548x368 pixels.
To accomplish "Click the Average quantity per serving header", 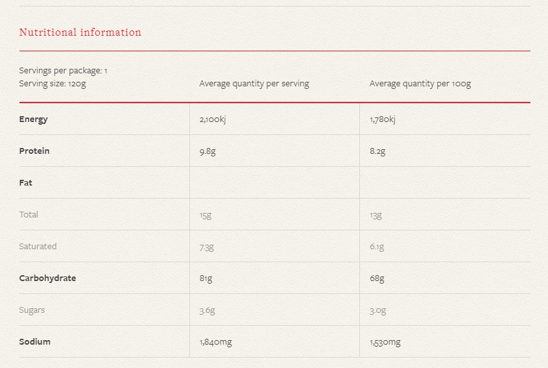I will click(254, 84).
